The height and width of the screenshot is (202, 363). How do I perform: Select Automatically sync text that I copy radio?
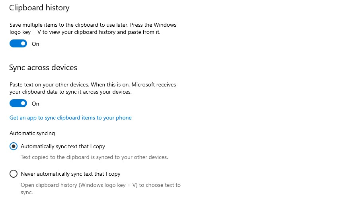14,146
